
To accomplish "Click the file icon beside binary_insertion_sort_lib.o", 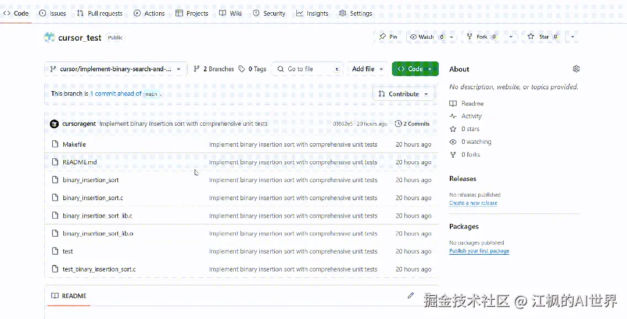I will pyautogui.click(x=55, y=233).
